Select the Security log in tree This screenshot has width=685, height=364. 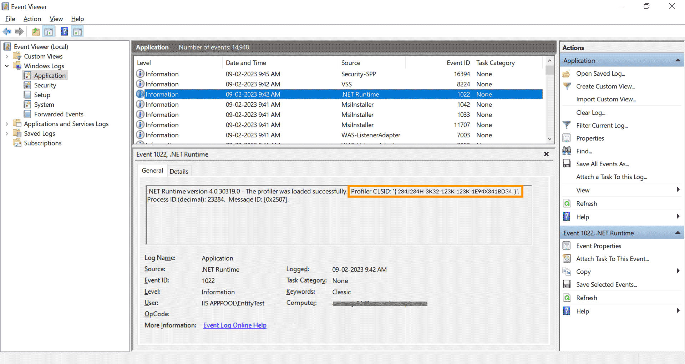coord(45,85)
